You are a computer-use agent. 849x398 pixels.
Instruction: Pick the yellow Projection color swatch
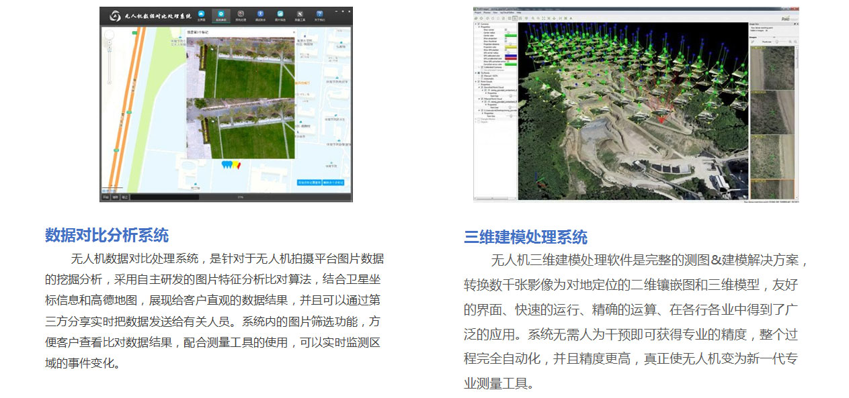point(510,47)
